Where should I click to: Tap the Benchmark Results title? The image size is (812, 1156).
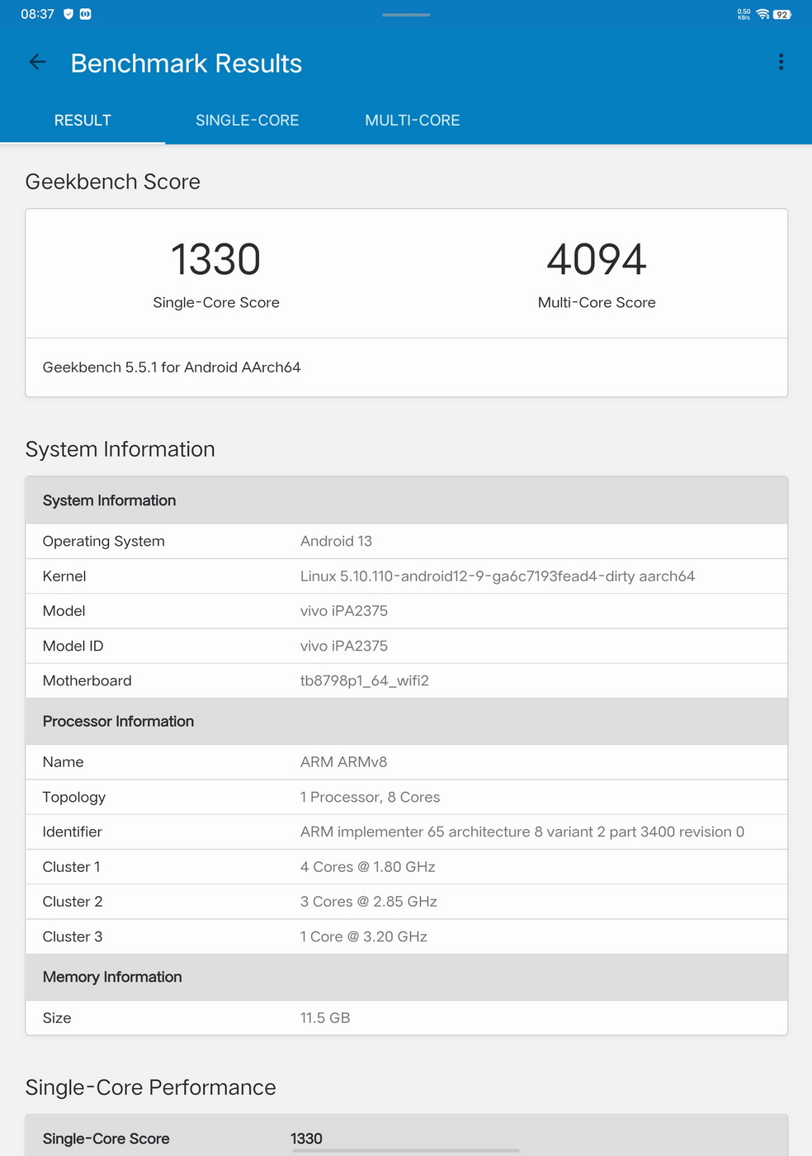(x=186, y=64)
